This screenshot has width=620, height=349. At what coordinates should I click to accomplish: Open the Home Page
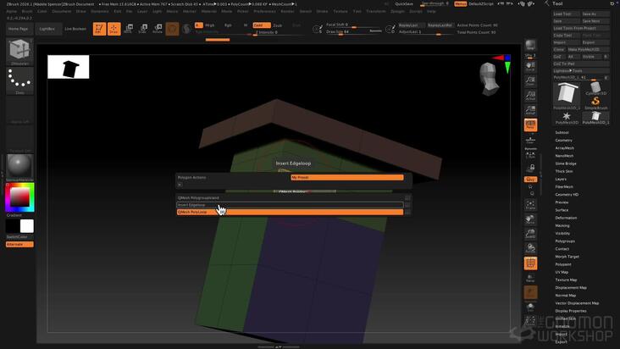click(x=19, y=29)
